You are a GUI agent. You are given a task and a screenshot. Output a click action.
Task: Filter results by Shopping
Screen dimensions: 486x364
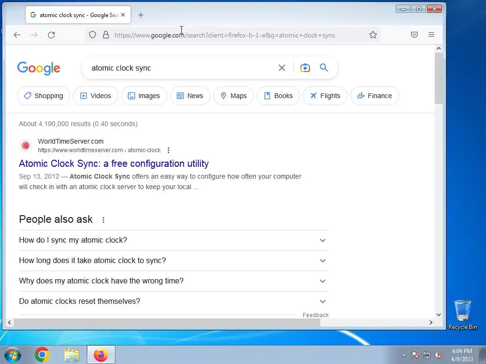44,96
